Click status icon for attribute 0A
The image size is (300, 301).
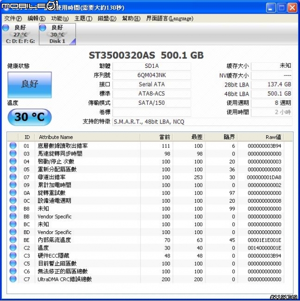13,192
